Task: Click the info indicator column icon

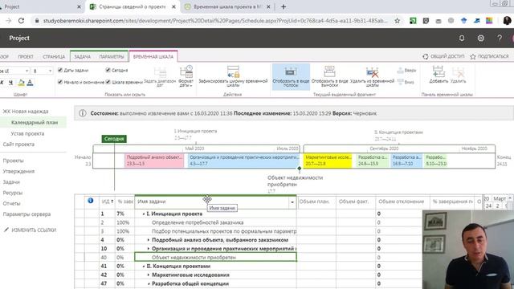Action: (91, 201)
